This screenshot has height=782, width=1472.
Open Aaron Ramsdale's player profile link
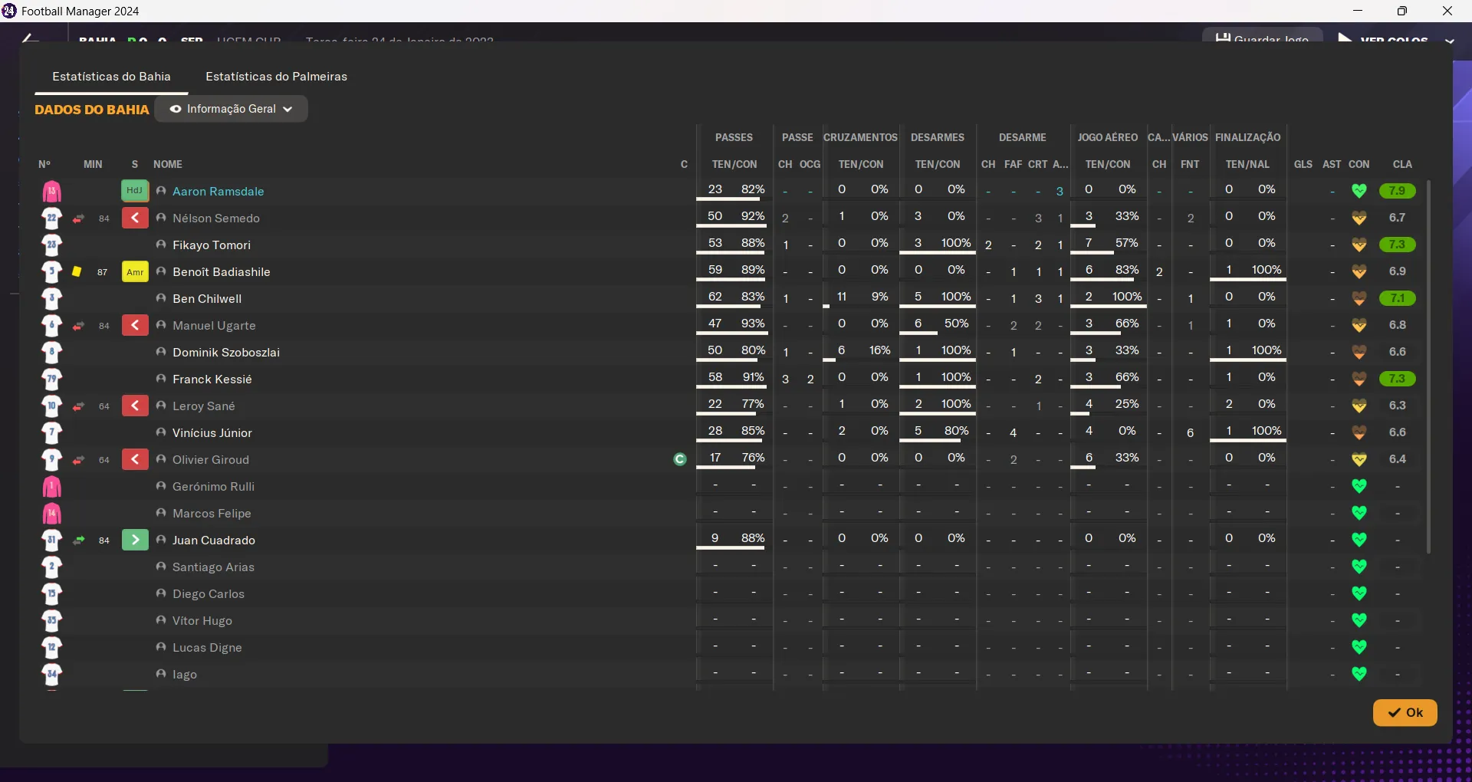pyautogui.click(x=218, y=192)
